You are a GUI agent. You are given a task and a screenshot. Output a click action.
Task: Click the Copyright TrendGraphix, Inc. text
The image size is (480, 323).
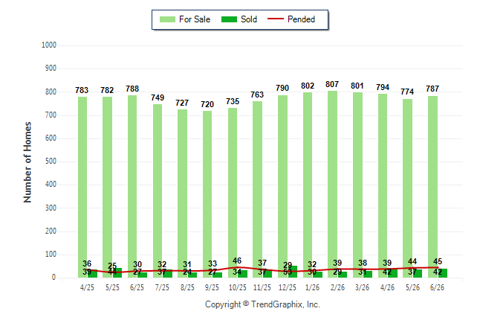(262, 304)
